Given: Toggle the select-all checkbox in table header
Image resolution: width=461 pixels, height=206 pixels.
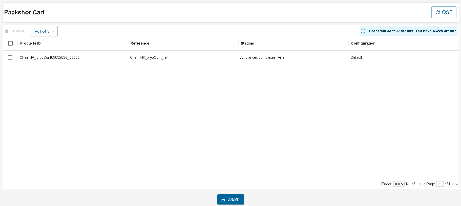Looking at the screenshot, I should pyautogui.click(x=10, y=43).
